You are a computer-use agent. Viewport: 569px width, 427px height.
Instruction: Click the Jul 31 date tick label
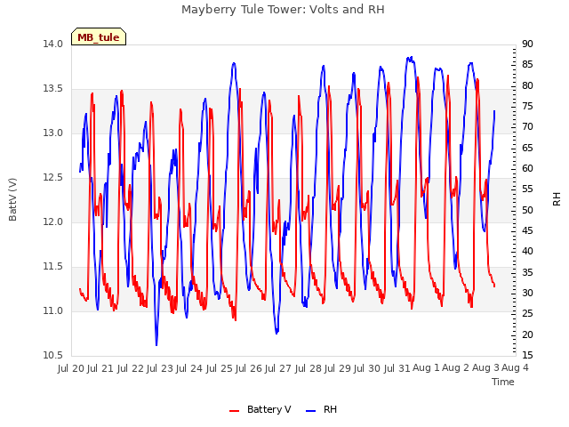(397, 368)
